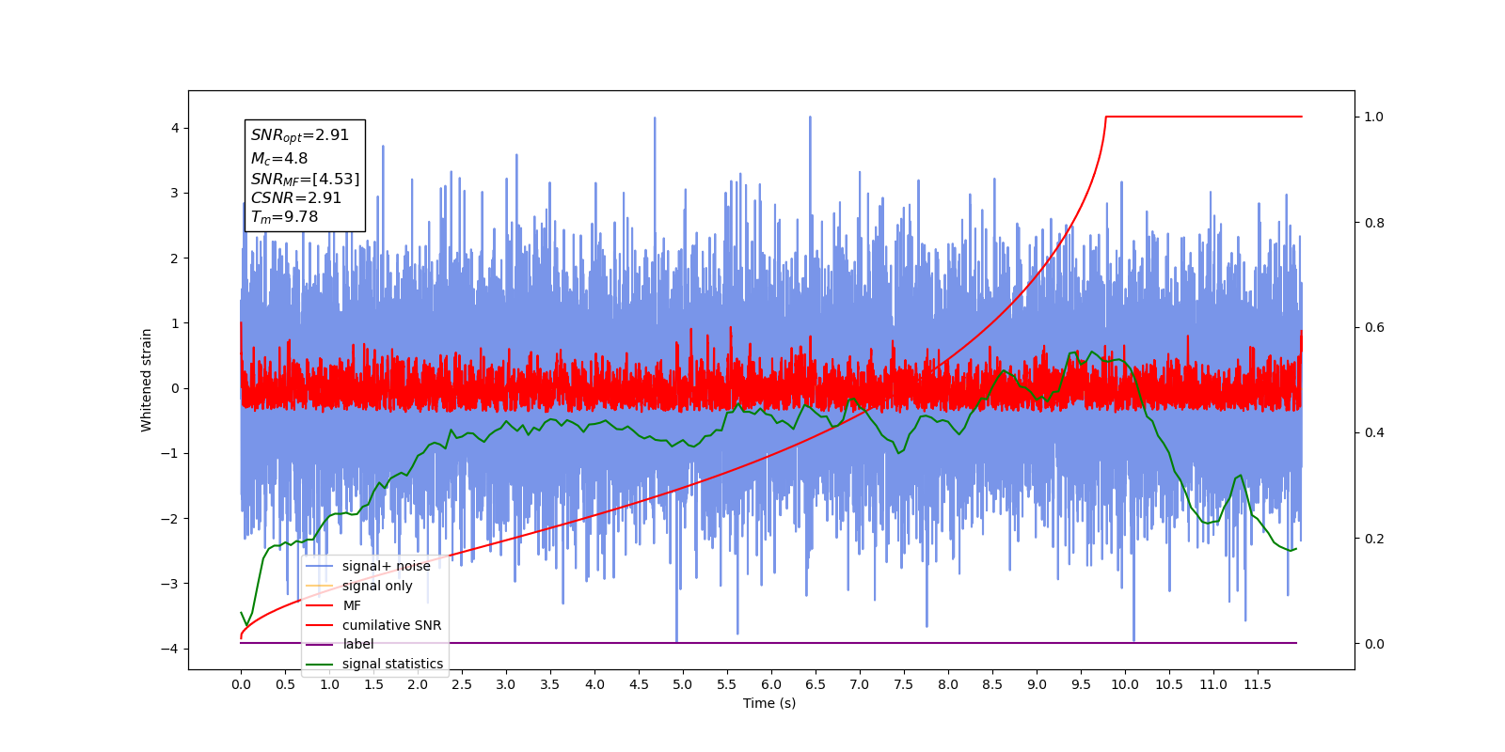
Task: Click the 6.5 tick on time axis
Action: click(x=816, y=684)
